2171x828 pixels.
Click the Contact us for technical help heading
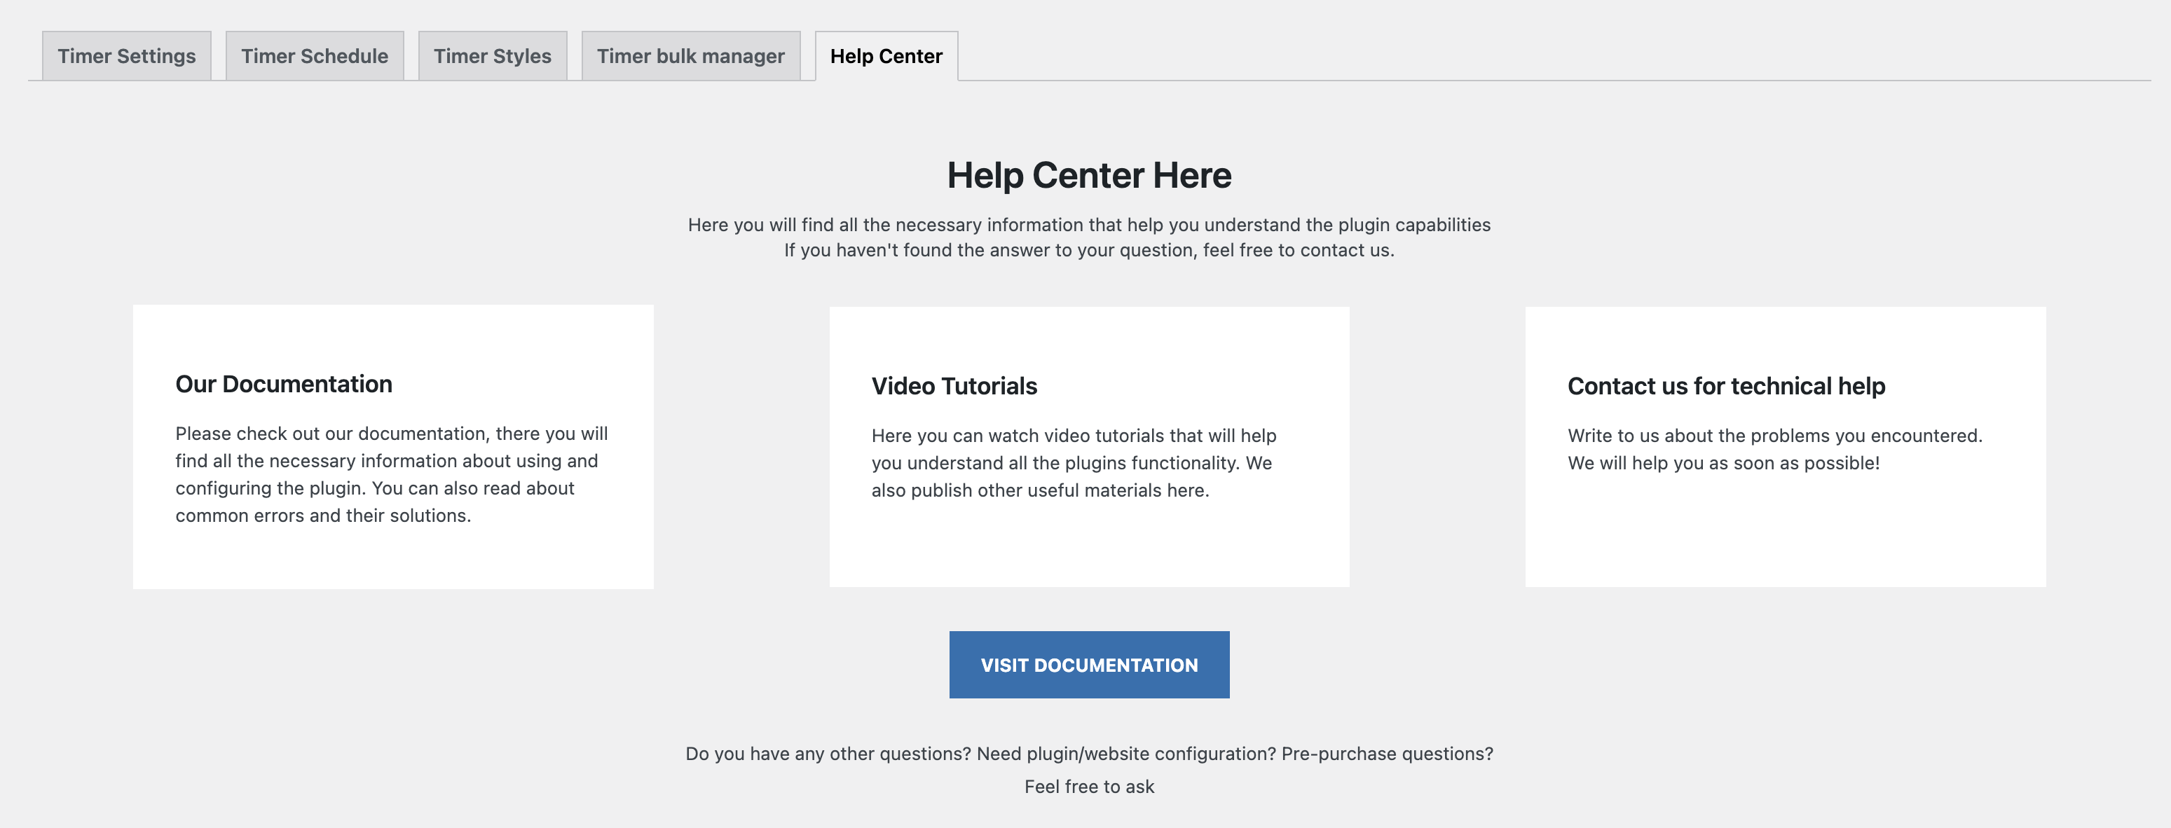1726,386
